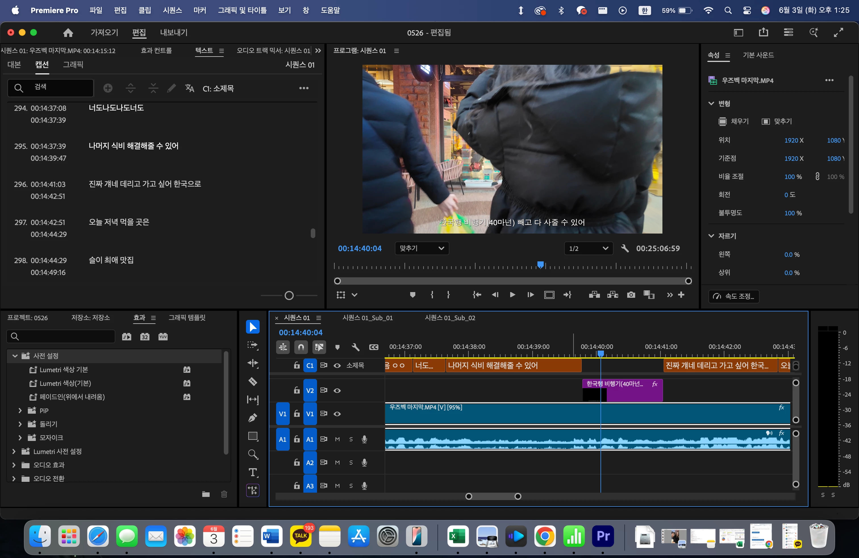Click the caption panel zoom slider handle
This screenshot has height=558, width=859.
(289, 295)
